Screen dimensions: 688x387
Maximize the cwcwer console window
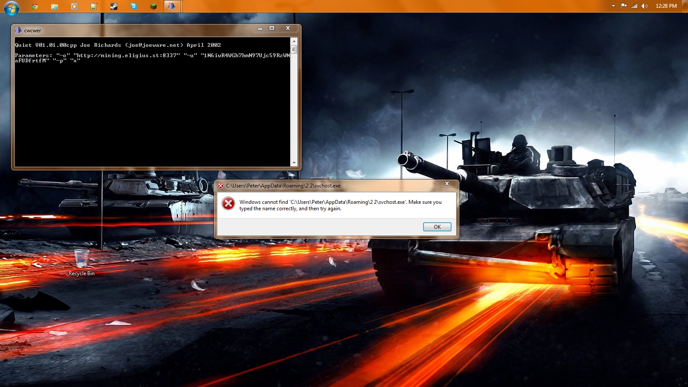(x=272, y=28)
